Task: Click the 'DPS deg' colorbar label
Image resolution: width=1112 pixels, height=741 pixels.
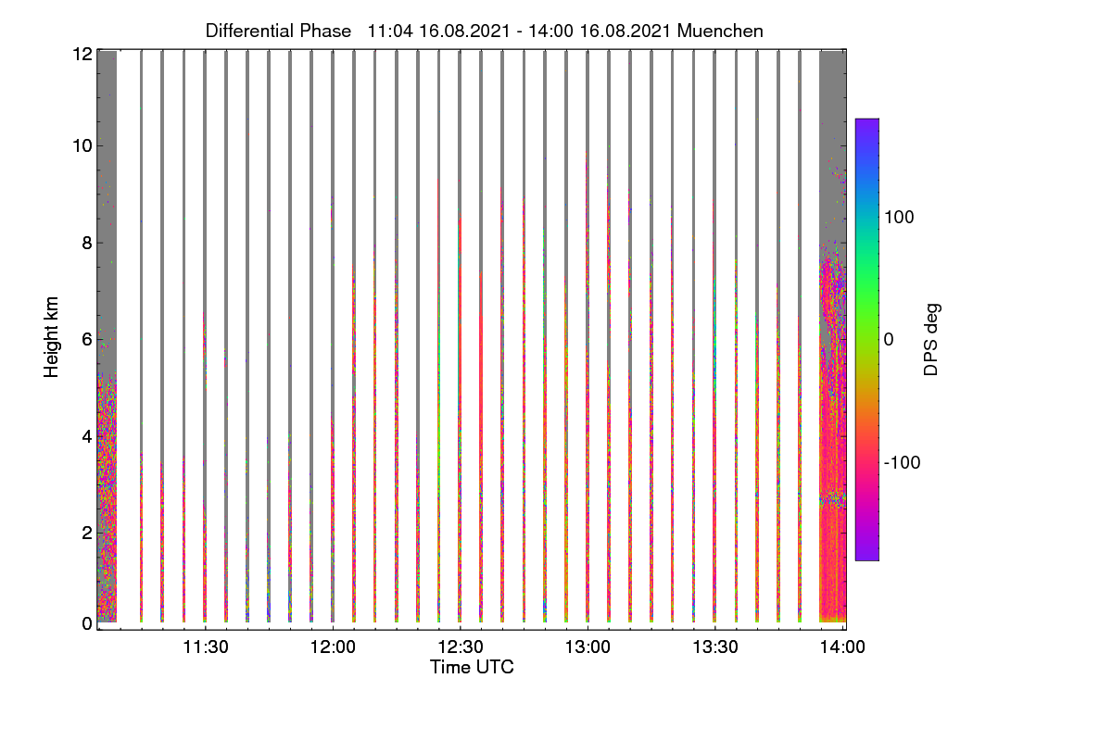Action: tap(931, 339)
